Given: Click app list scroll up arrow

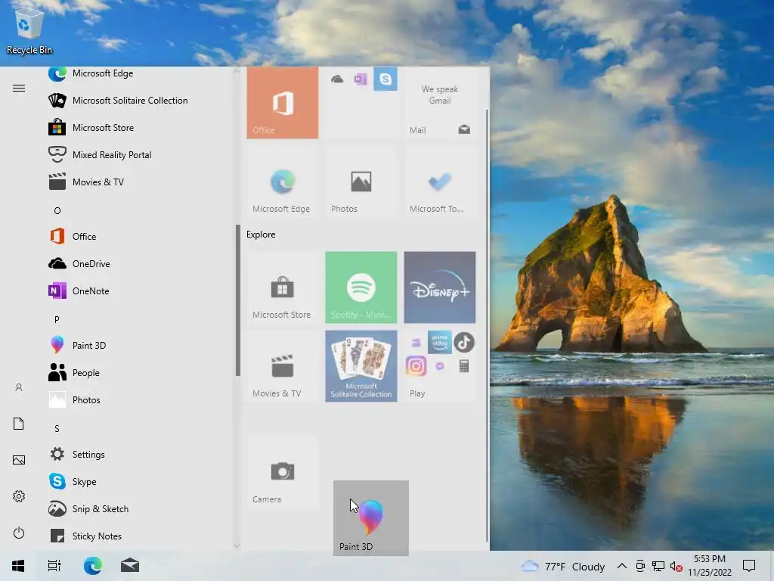Looking at the screenshot, I should (x=237, y=72).
